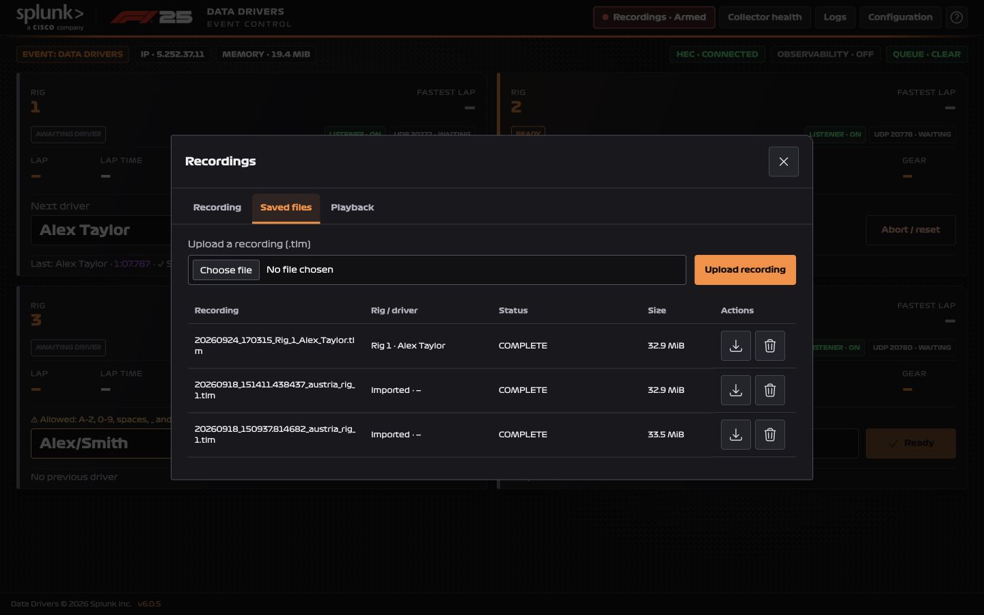
Task: Click the QUEUE · CLEAR status badge
Action: coord(927,55)
